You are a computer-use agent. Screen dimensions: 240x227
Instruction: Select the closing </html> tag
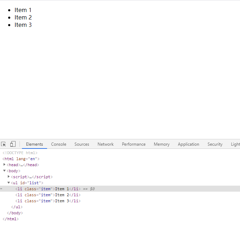[x=11, y=219]
